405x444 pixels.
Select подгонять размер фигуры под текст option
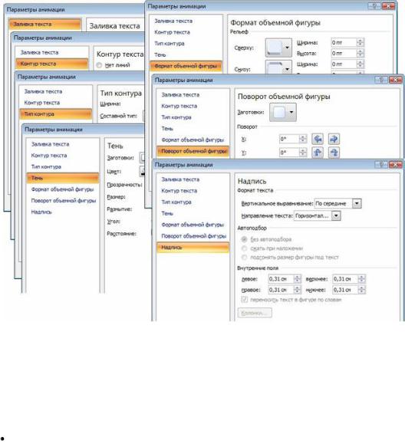[x=244, y=258]
